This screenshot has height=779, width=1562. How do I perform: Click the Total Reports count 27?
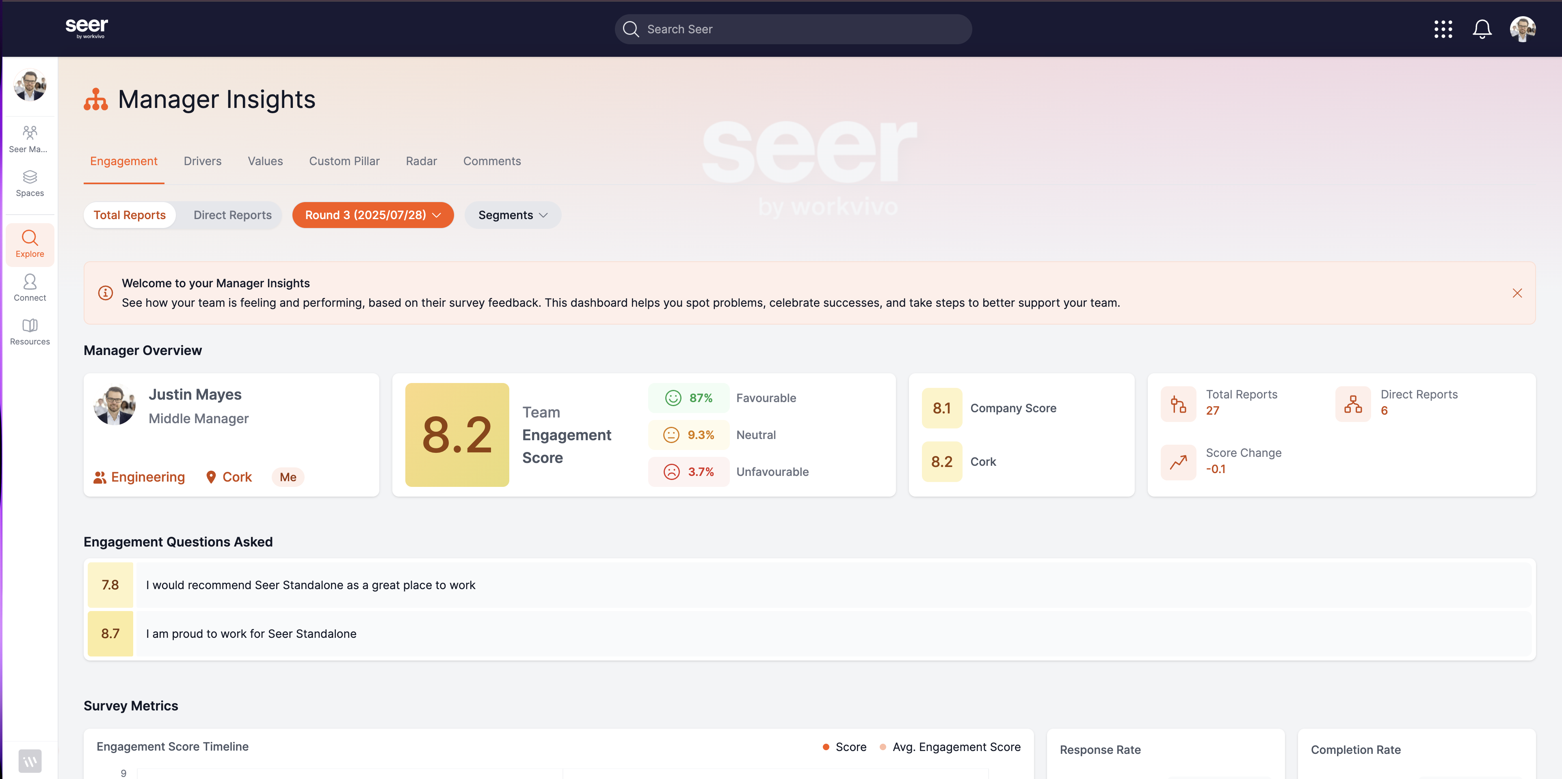pos(1213,411)
